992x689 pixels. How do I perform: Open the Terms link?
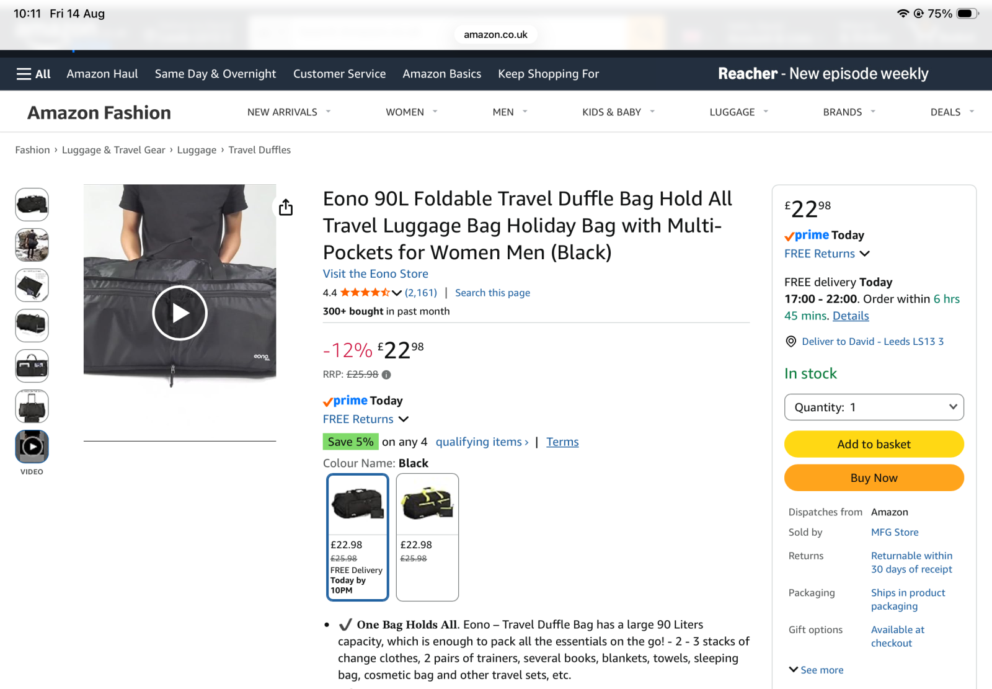[x=562, y=442]
